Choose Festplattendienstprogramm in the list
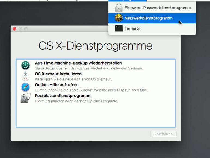This screenshot has height=158, width=210. pos(95,98)
